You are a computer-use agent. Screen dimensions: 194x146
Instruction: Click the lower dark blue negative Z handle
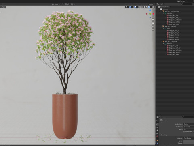tap(150, 17)
